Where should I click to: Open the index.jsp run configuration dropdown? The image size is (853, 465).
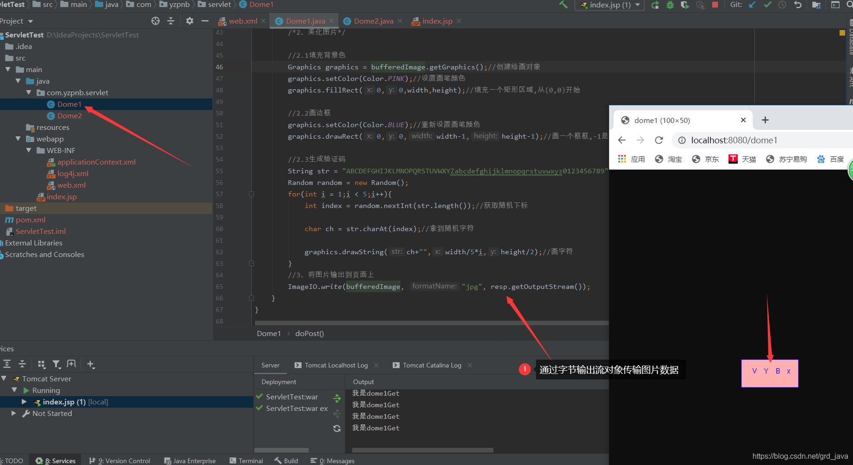610,5
